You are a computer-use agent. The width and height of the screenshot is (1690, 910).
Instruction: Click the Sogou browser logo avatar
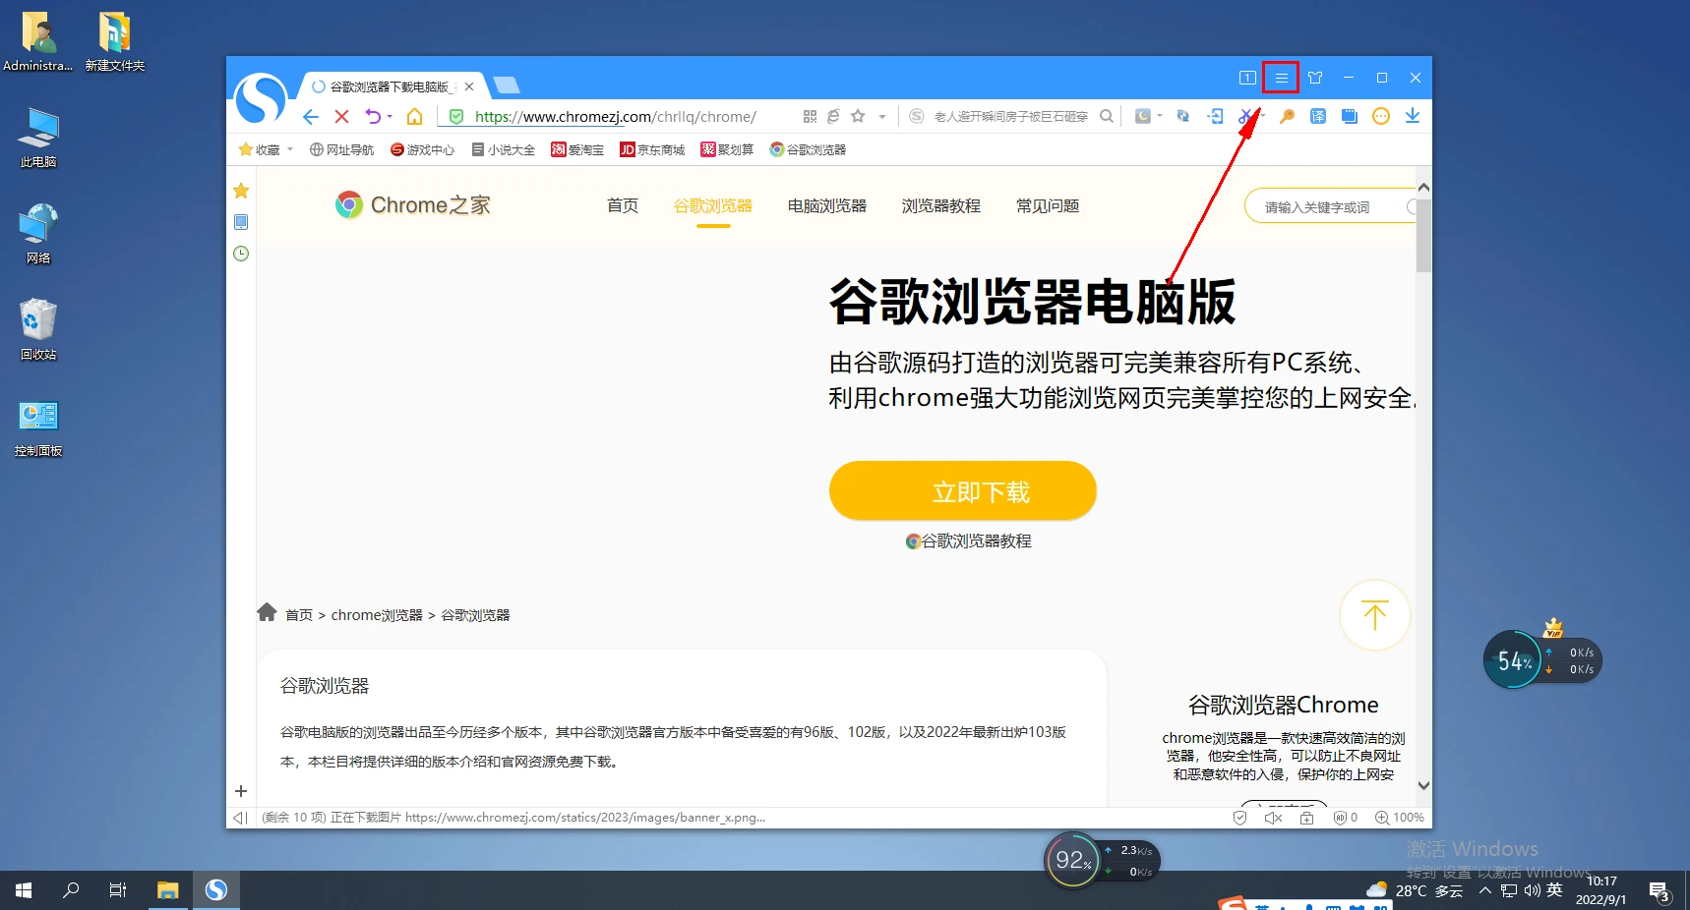(261, 98)
